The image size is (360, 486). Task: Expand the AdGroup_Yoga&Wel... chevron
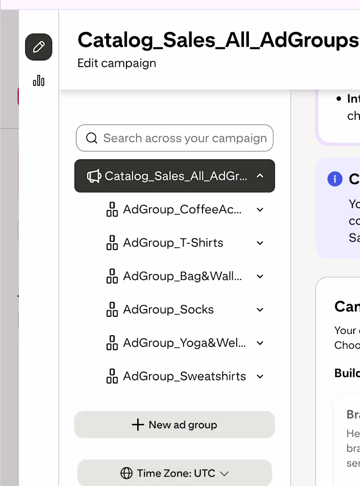(260, 343)
